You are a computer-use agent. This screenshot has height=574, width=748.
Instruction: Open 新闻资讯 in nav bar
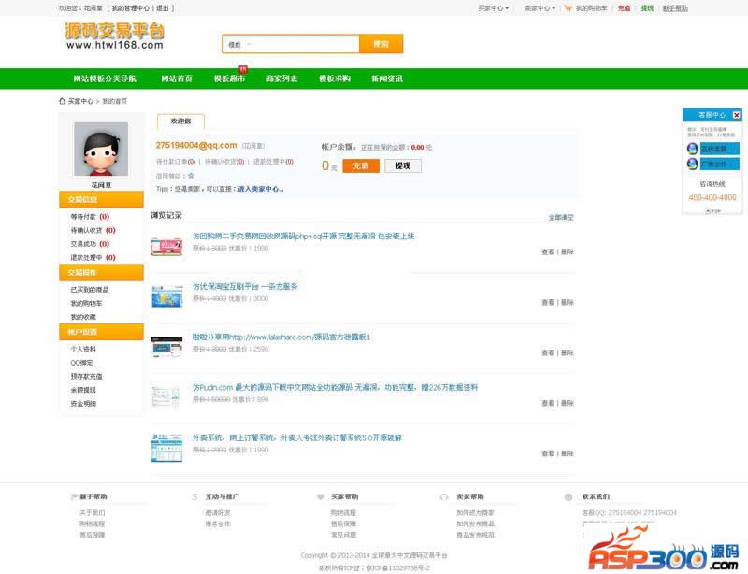point(387,79)
